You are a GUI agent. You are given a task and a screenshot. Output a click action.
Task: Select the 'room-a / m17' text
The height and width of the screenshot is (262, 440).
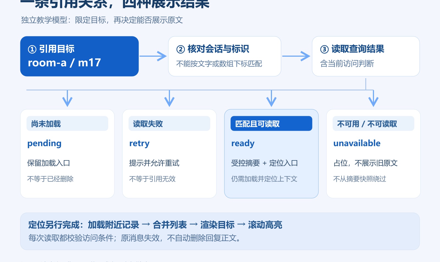tap(64, 63)
